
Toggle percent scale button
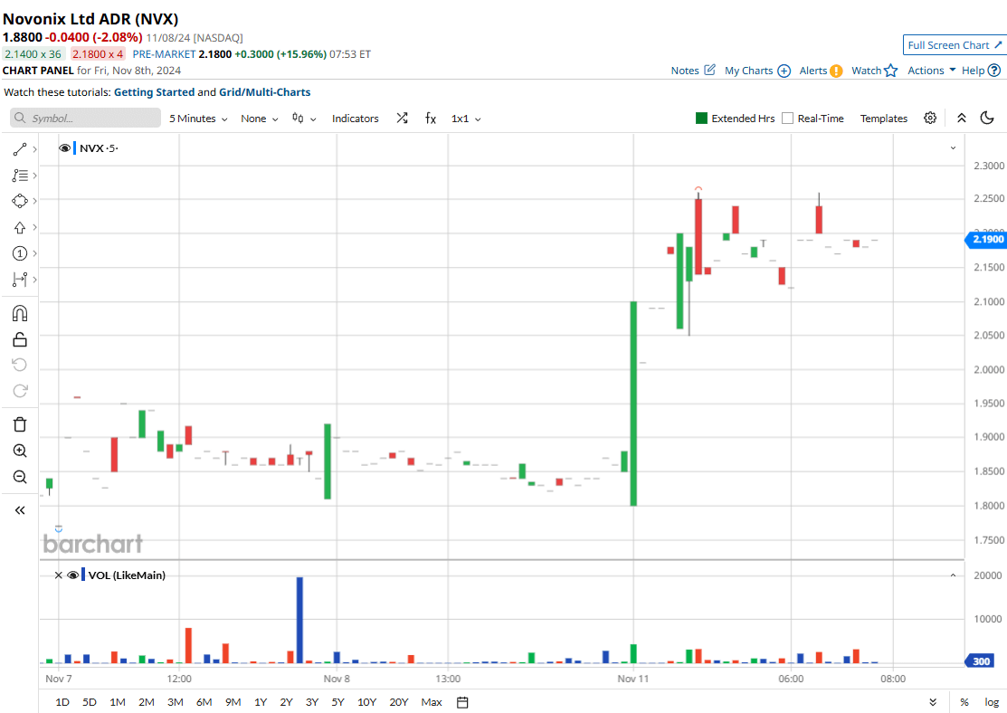[x=964, y=702]
